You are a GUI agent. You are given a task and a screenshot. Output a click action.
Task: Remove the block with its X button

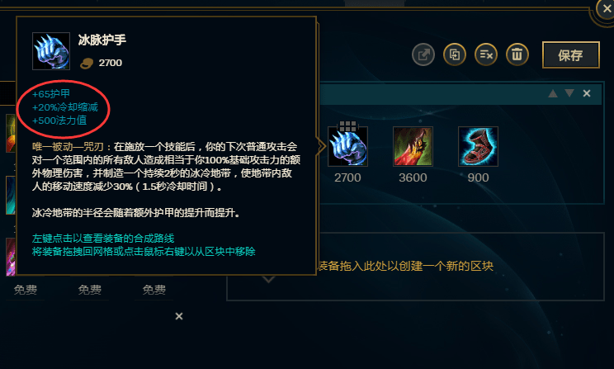pos(587,93)
